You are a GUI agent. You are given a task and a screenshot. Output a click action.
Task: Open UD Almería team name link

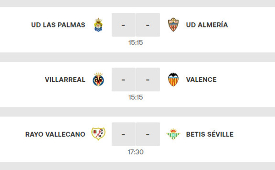[x=207, y=25]
